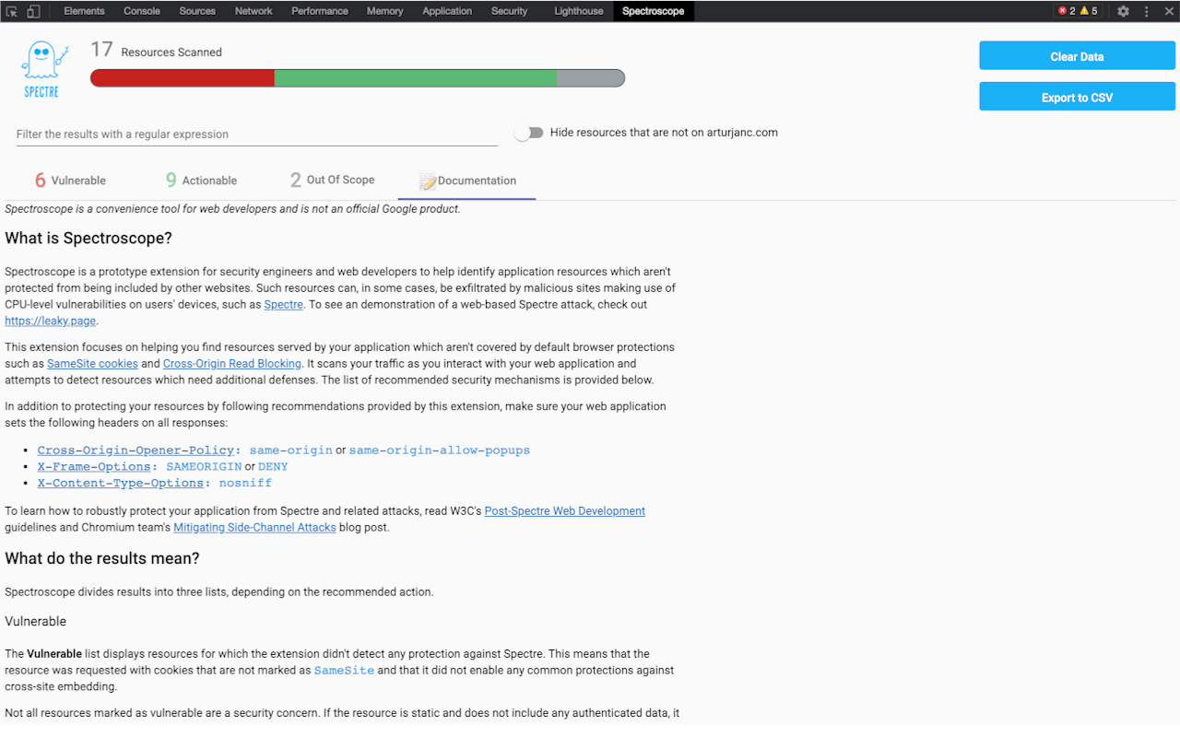Switch to the Console tab
Viewport: 1180px width, 737px height.
pyautogui.click(x=142, y=11)
